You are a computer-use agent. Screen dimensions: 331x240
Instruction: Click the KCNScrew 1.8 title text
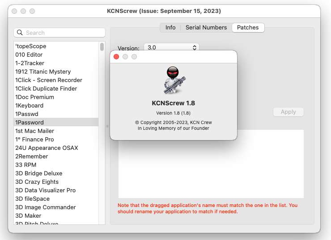[173, 103]
